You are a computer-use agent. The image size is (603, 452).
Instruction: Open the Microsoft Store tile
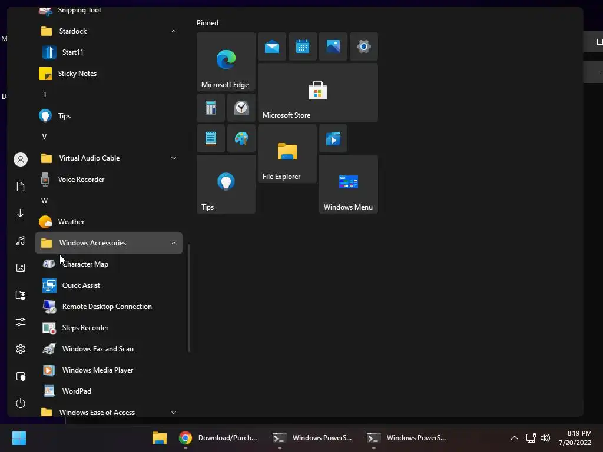(x=318, y=92)
